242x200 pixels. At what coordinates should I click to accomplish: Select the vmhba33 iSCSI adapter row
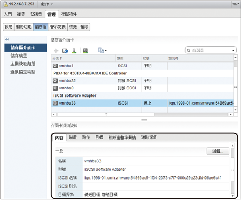pos(143,103)
